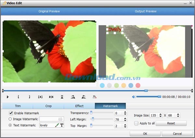Browse for a watermark image file
The image size is (195, 138).
[60, 119]
